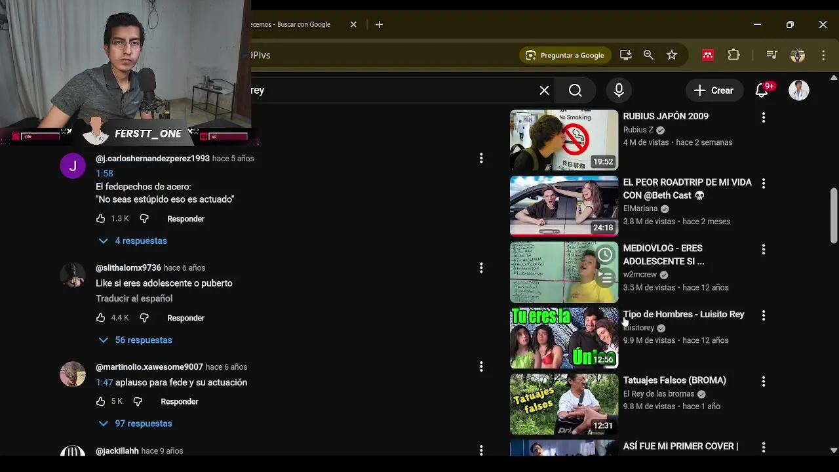Like the slithalomx9736 comment
Viewport: 839px width, 472px height.
(x=100, y=317)
